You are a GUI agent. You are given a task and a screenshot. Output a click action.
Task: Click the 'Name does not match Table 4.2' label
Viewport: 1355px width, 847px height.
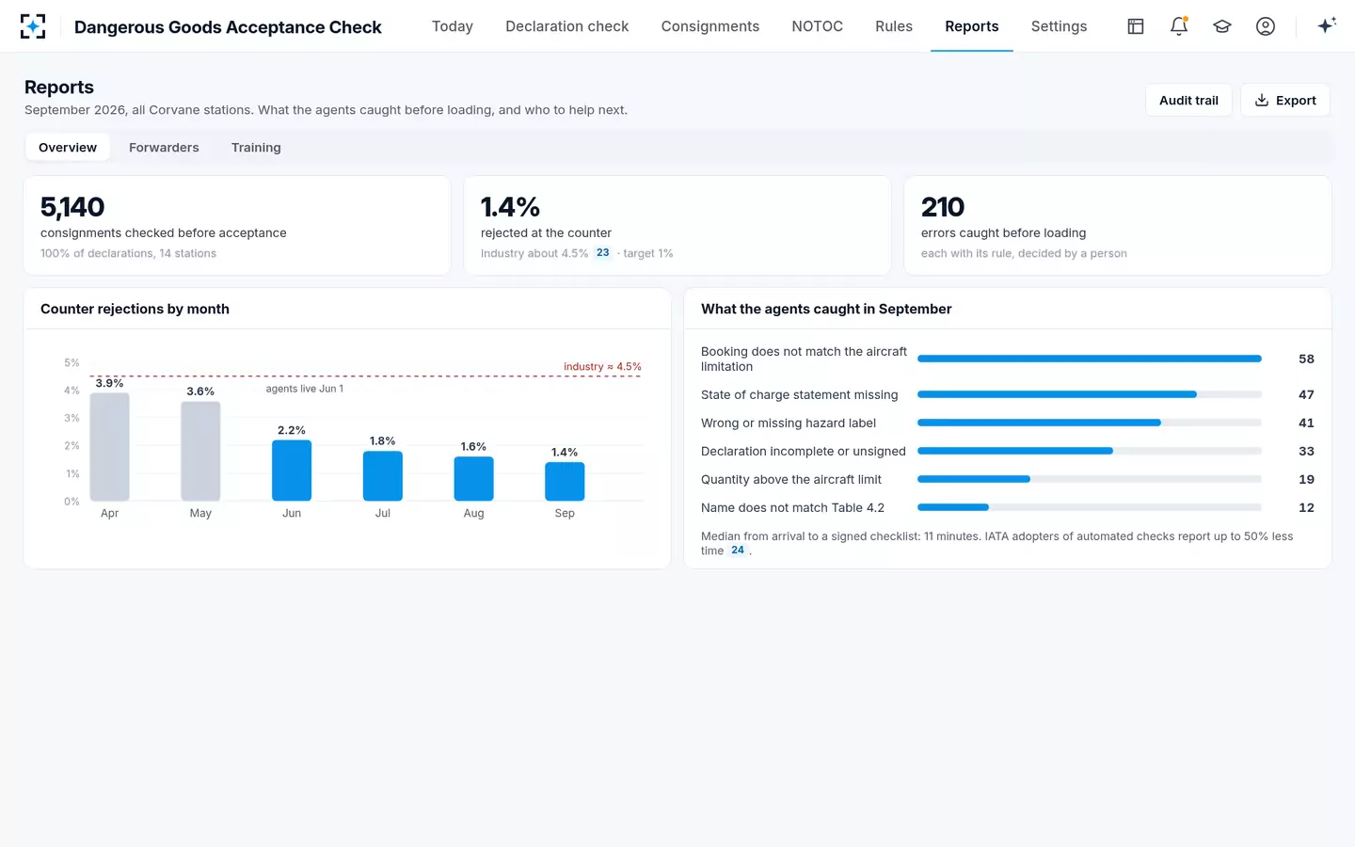(792, 508)
